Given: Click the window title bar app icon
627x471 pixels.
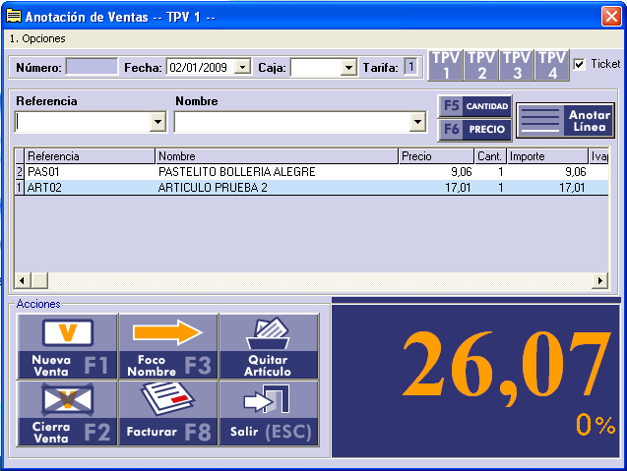Looking at the screenshot, I should click(x=14, y=17).
